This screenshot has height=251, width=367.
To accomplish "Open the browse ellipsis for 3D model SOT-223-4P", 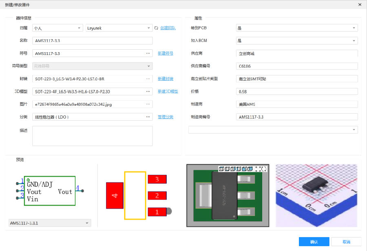I will [148, 91].
